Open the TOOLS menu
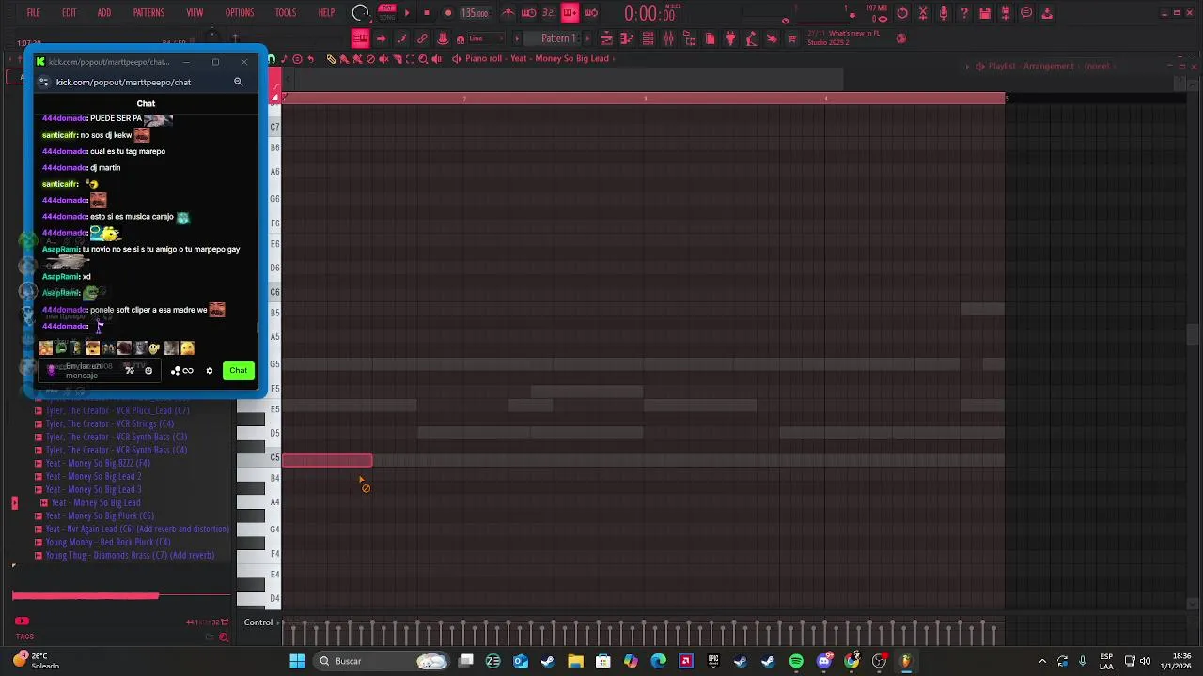Viewport: 1203px width, 676px height. pyautogui.click(x=286, y=13)
